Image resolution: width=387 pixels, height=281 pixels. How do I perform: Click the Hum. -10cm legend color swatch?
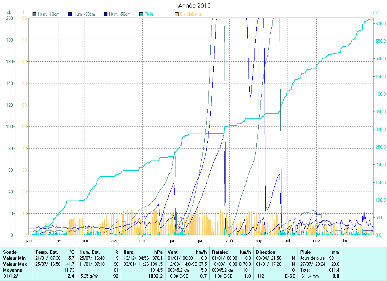[x=35, y=15]
